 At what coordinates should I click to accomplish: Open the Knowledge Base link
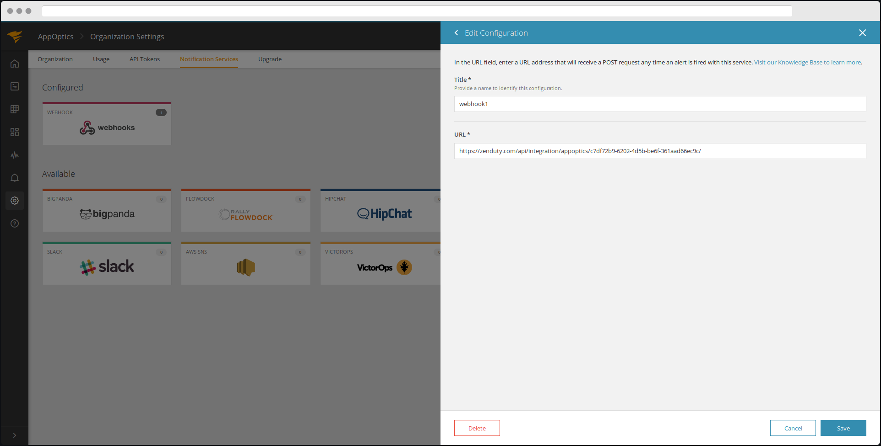[x=808, y=62]
